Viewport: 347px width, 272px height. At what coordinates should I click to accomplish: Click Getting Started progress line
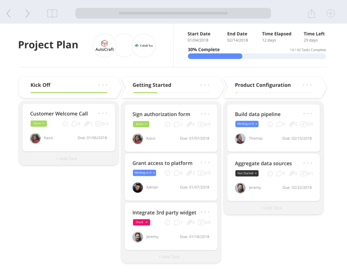click(171, 92)
